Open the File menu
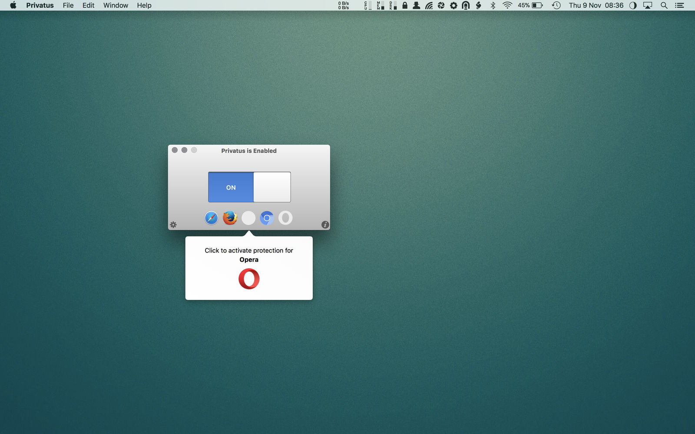 point(68,5)
